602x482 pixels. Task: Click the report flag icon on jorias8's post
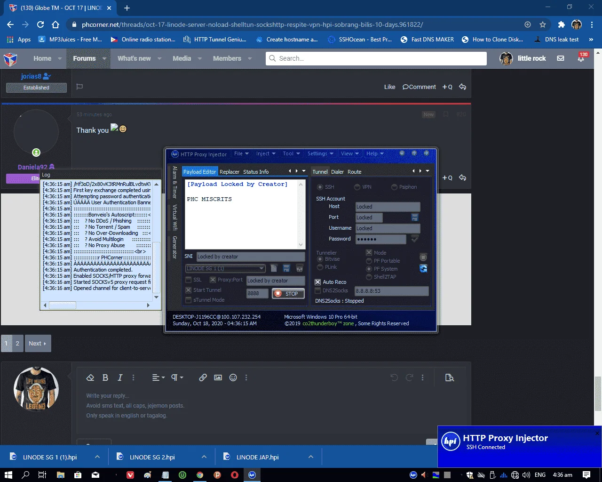pos(79,87)
